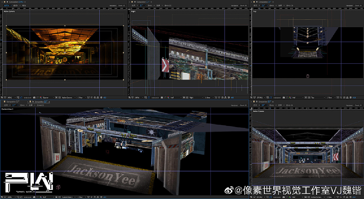This screenshot has height=199, width=364.
Task: Take snapshot in the Right view panel
Action: pyautogui.click(x=162, y=98)
